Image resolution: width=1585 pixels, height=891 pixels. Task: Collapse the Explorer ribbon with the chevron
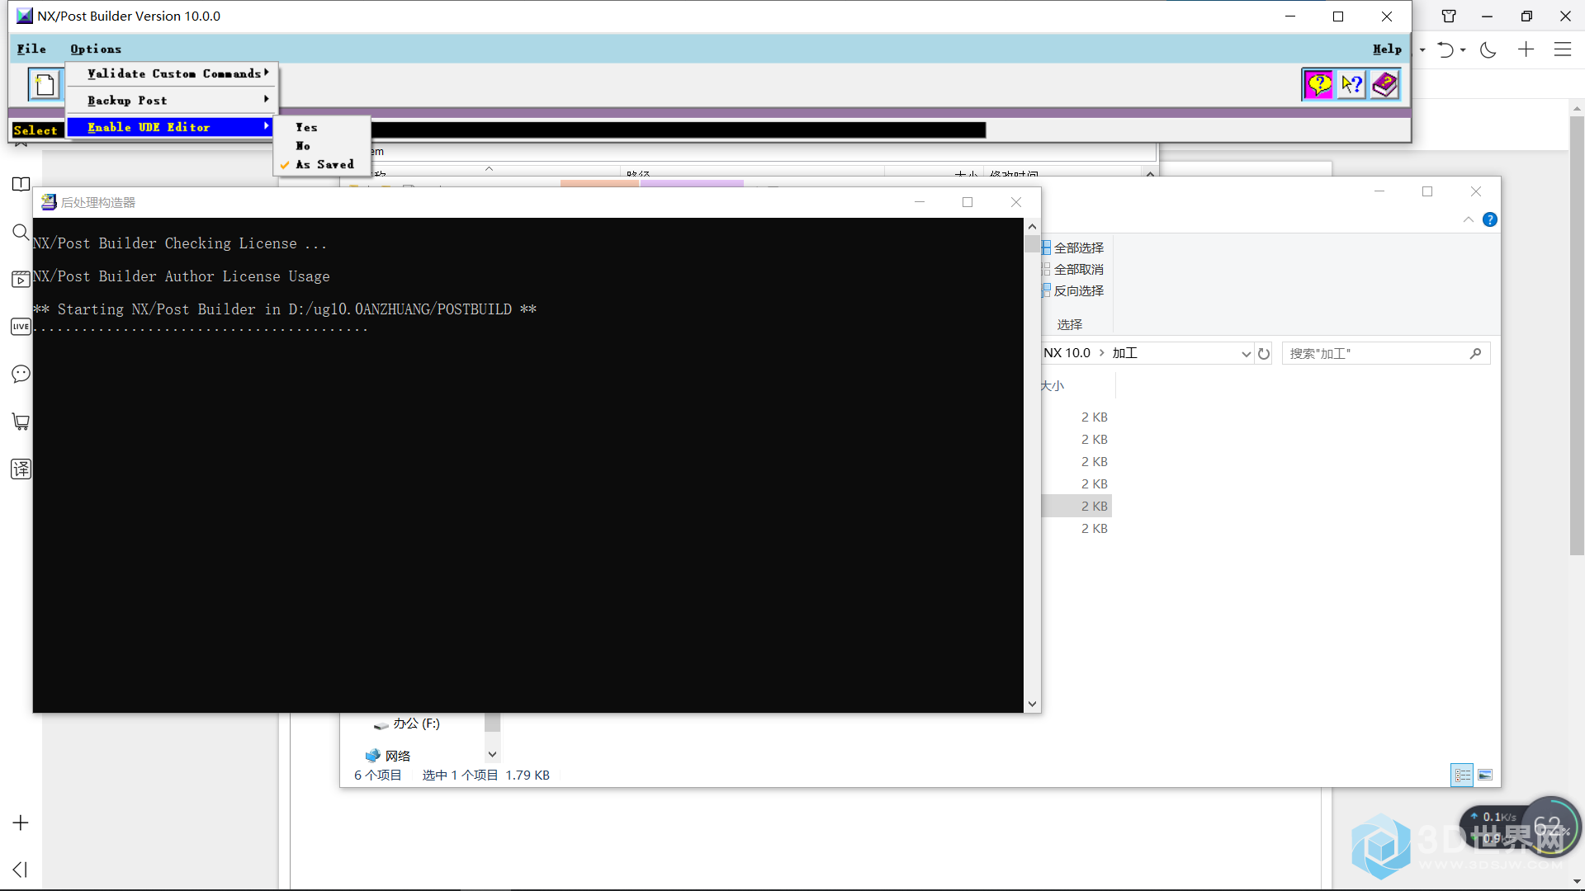1468,219
